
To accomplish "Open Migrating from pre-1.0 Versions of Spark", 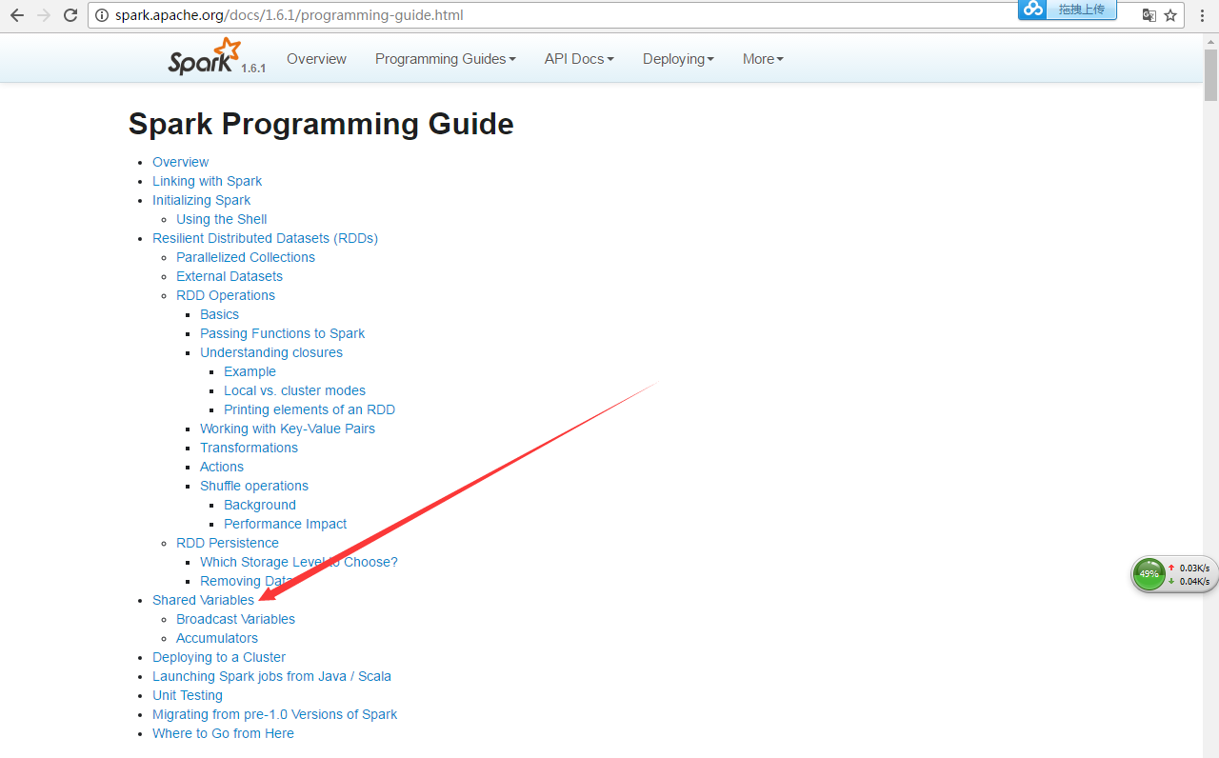I will pos(274,714).
